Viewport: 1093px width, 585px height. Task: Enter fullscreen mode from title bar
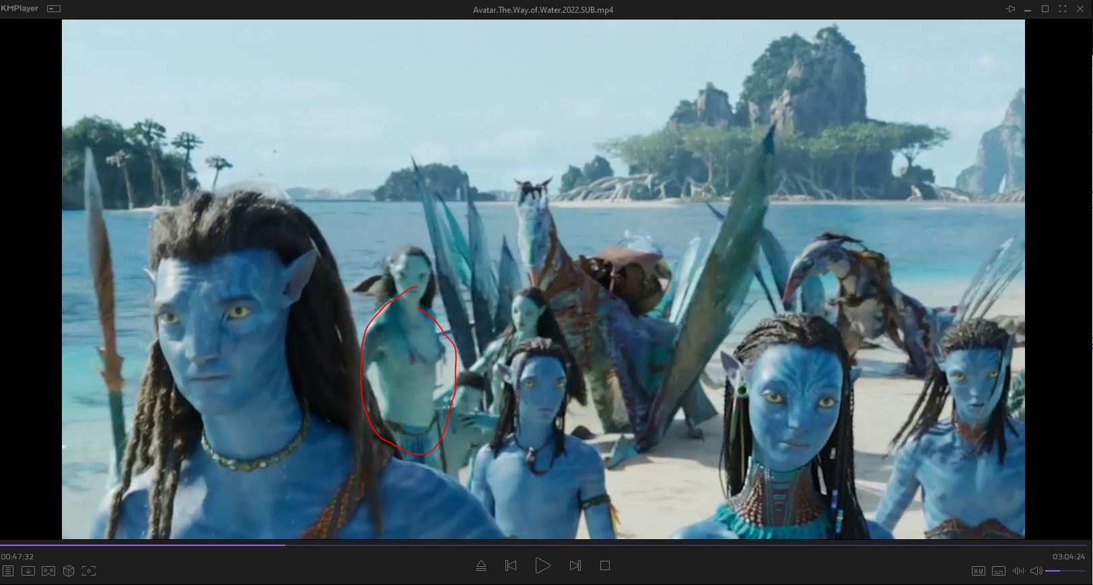pos(1063,9)
